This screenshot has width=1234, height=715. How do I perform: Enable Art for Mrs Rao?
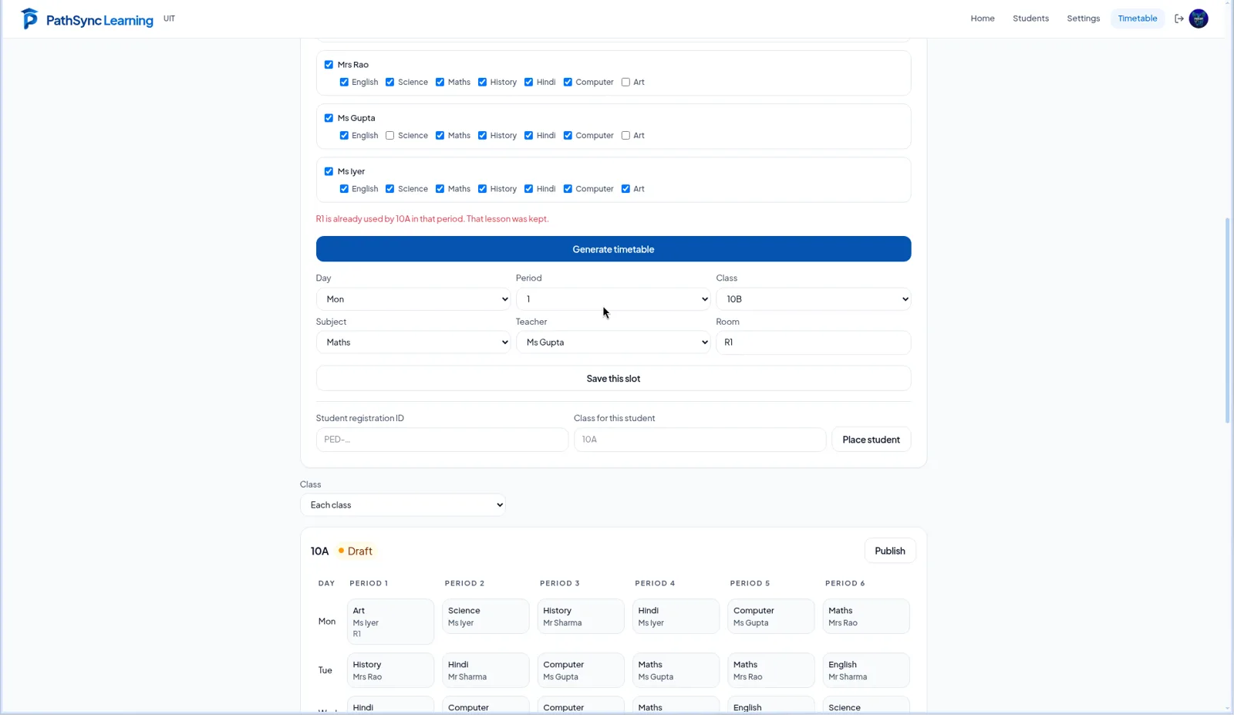pos(625,82)
